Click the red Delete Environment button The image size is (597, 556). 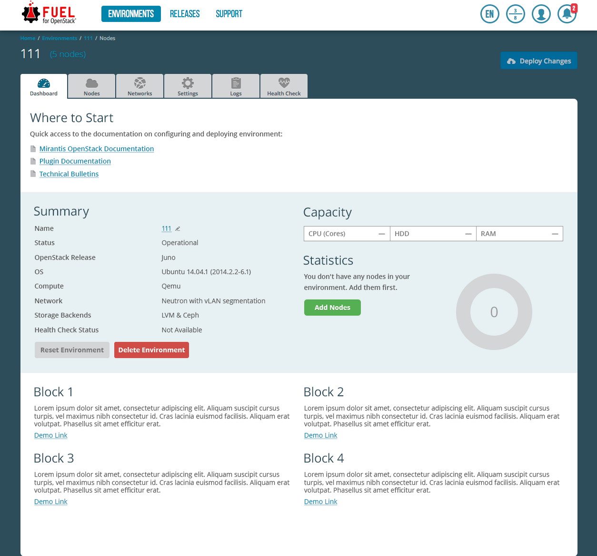coord(151,350)
